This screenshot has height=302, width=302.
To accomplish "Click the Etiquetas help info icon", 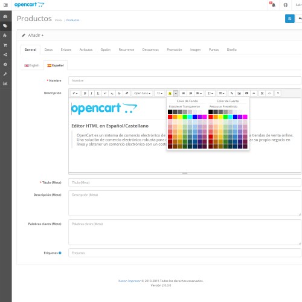I will pyautogui.click(x=60, y=253).
